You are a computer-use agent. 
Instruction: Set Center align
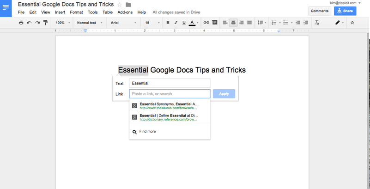click(233, 23)
